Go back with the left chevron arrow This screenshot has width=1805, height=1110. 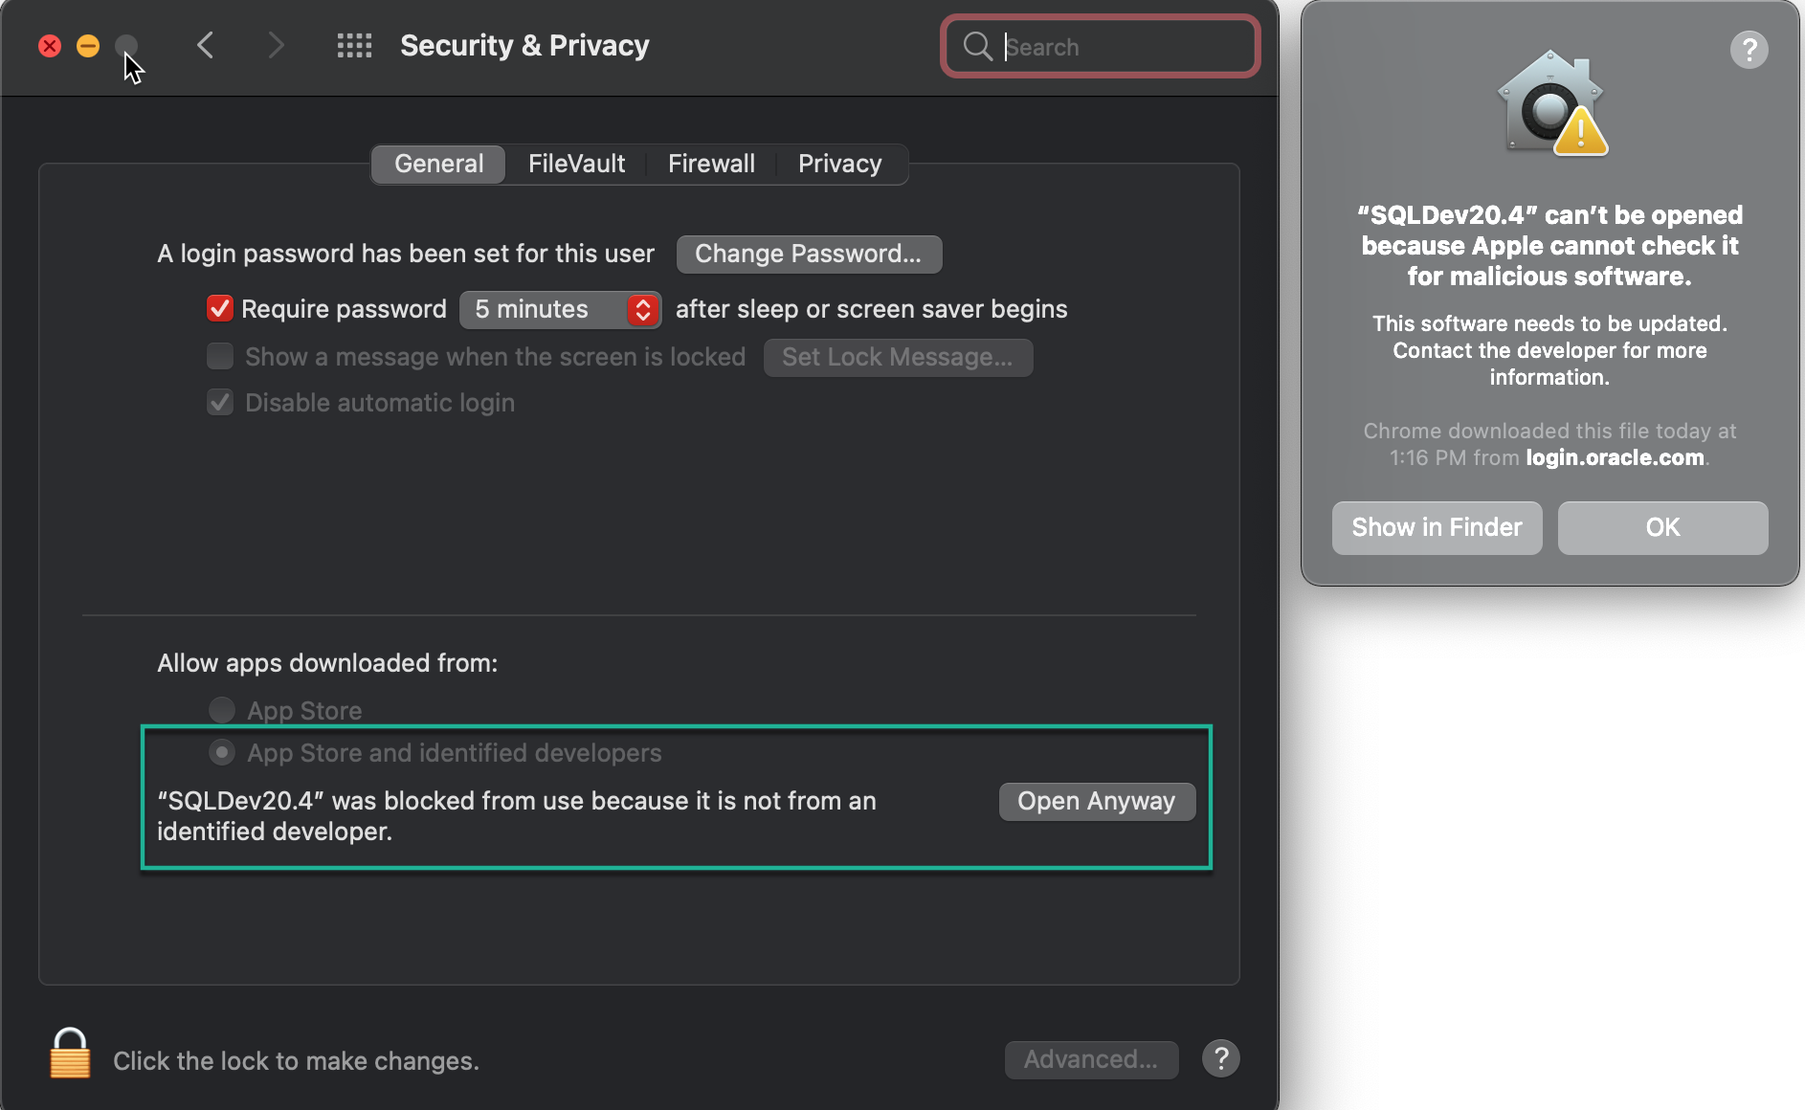pos(205,45)
